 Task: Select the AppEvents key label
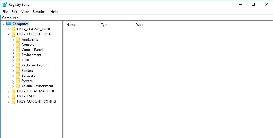point(30,39)
